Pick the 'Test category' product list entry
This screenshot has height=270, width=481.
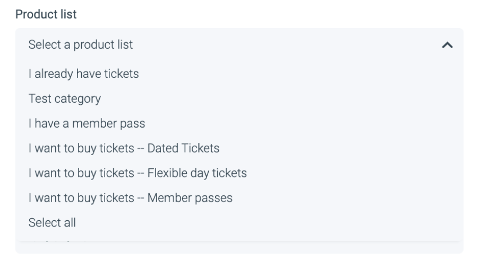[65, 98]
